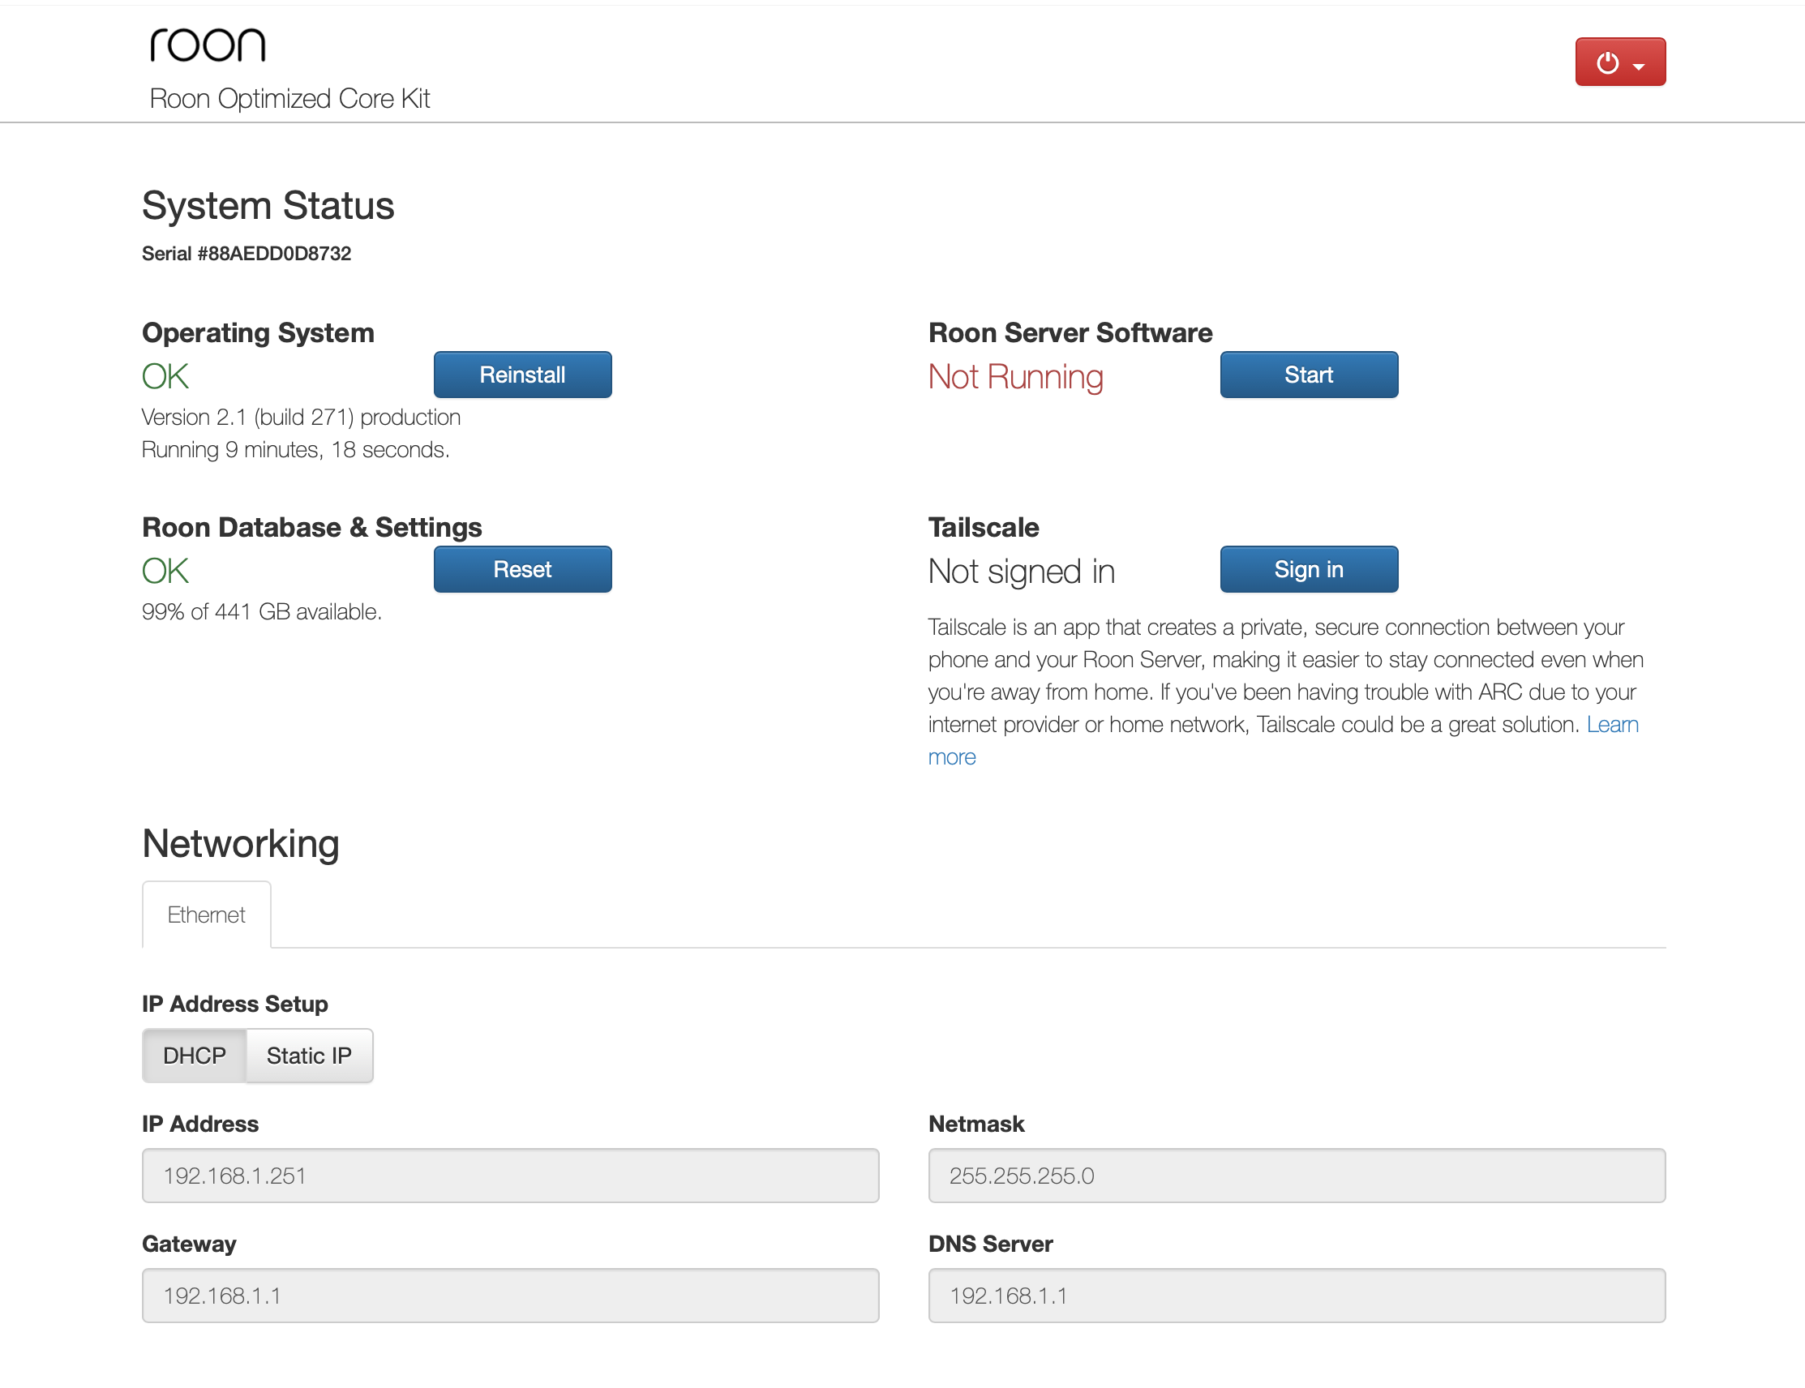Click the '99% of 441 GB available.' text

point(261,611)
